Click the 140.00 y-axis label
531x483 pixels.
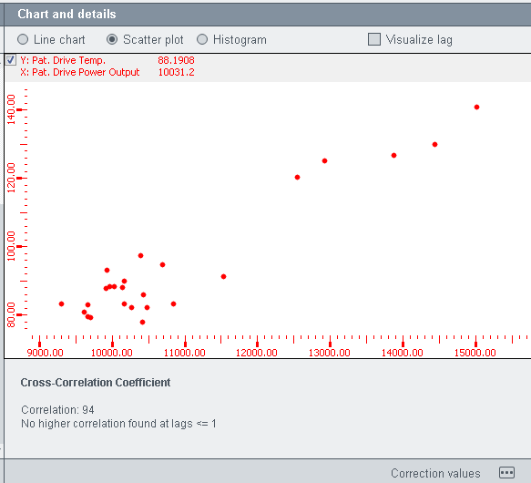coord(11,109)
